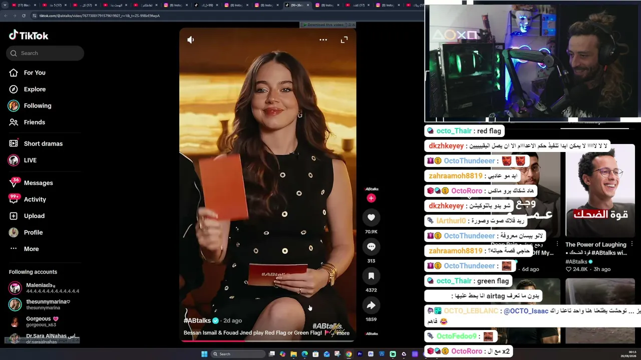Open the browser tab search dropdown
Viewport: 641px width, 360px height.
(x=4, y=5)
